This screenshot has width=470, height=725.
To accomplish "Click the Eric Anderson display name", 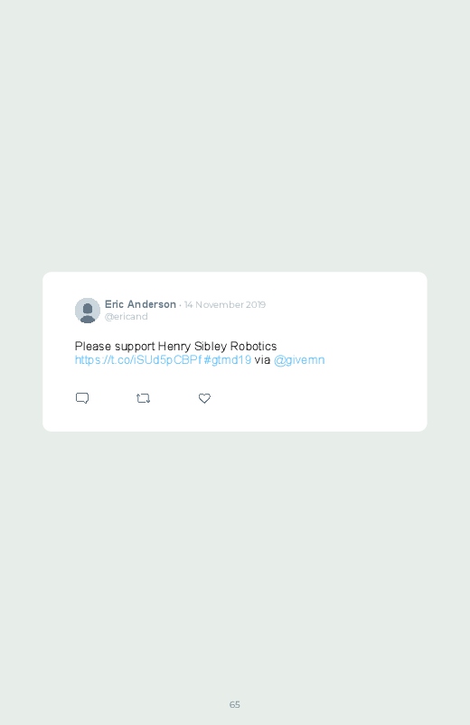I will click(140, 304).
